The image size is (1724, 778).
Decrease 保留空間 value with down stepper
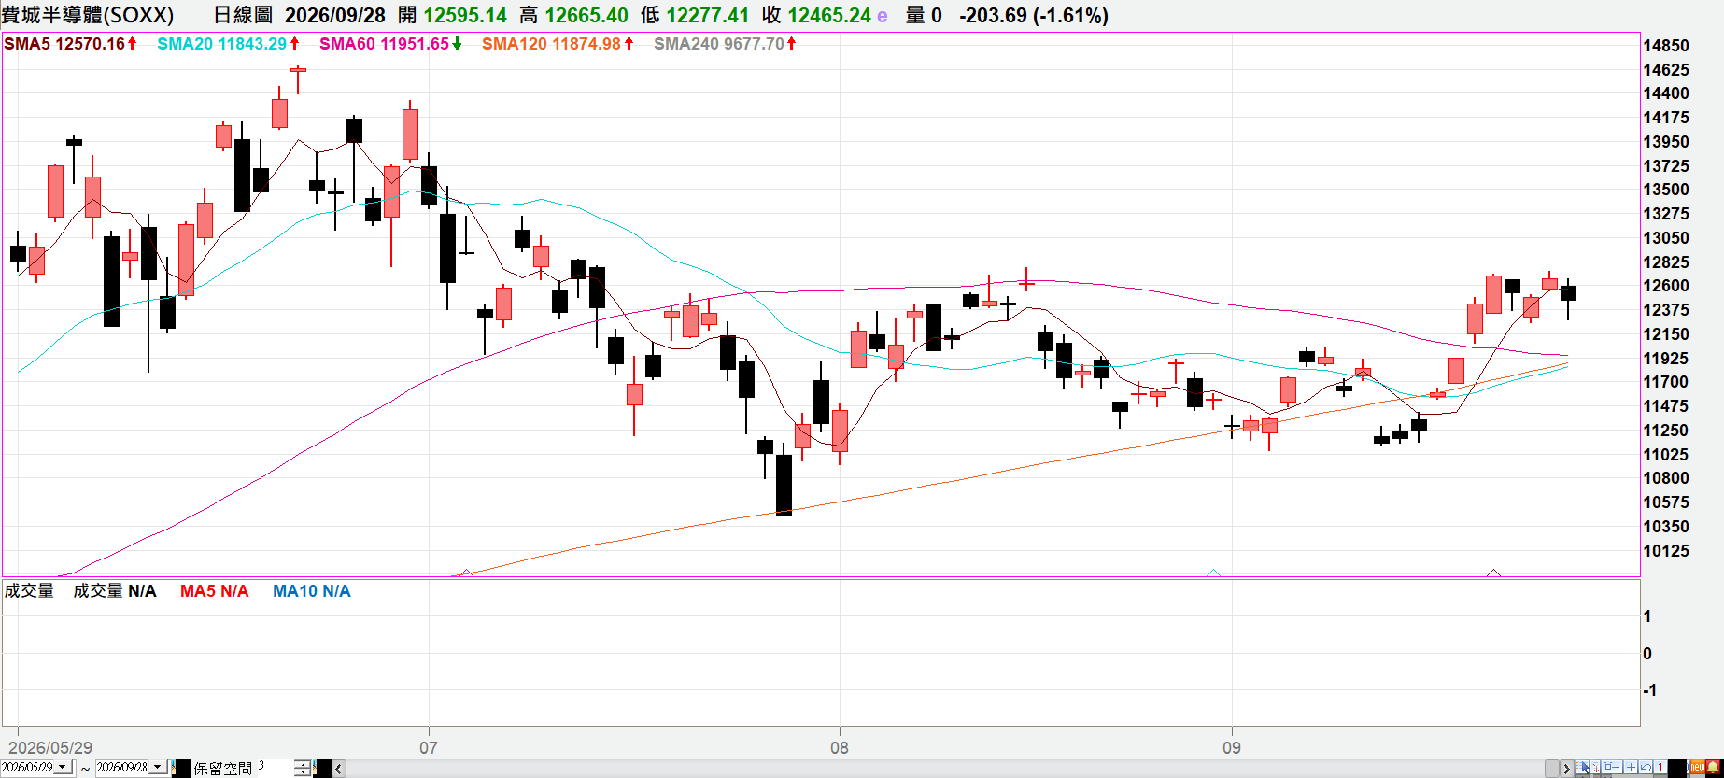(x=304, y=772)
